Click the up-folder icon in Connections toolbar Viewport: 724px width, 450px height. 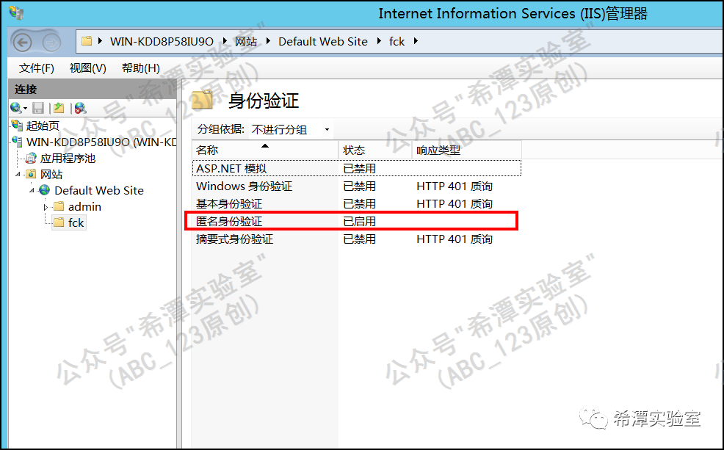59,108
